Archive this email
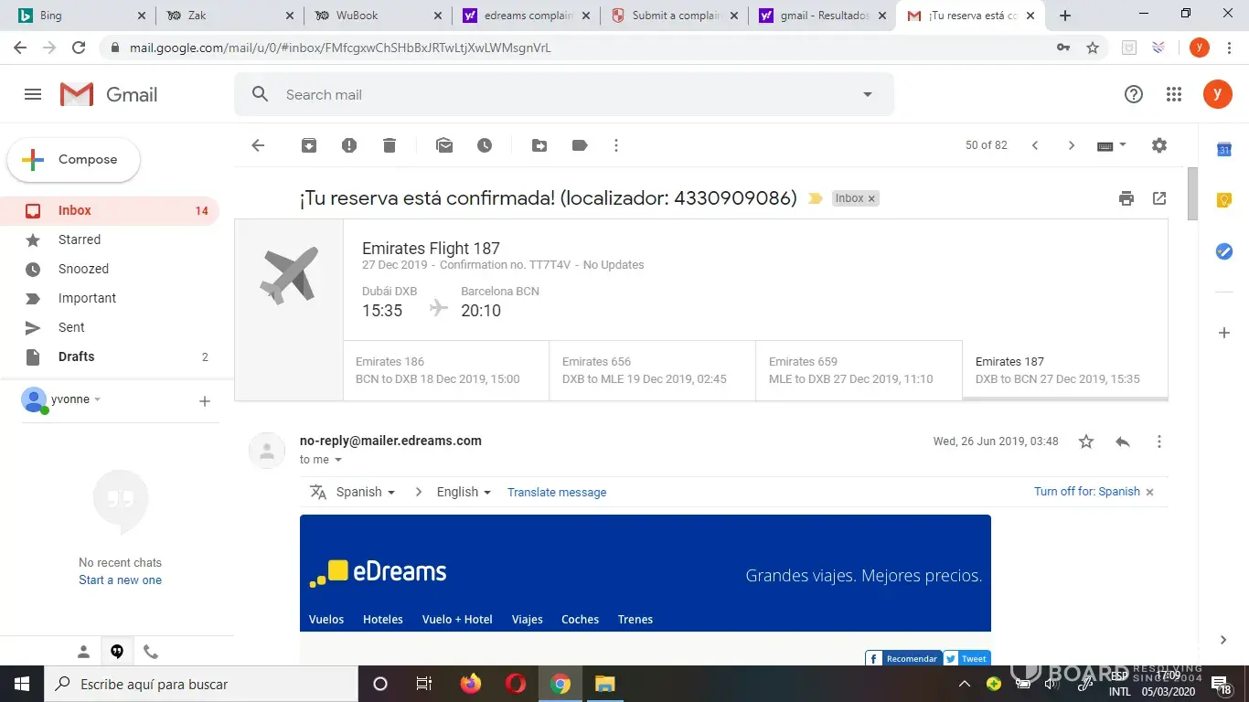 [309, 145]
